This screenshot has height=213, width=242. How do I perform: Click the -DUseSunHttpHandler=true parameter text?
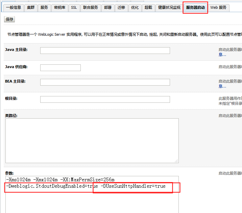pyautogui.click(x=133, y=186)
